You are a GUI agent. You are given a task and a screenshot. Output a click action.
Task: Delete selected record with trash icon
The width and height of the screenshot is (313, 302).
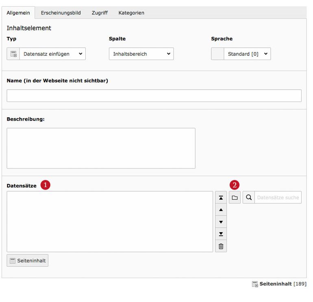click(221, 246)
